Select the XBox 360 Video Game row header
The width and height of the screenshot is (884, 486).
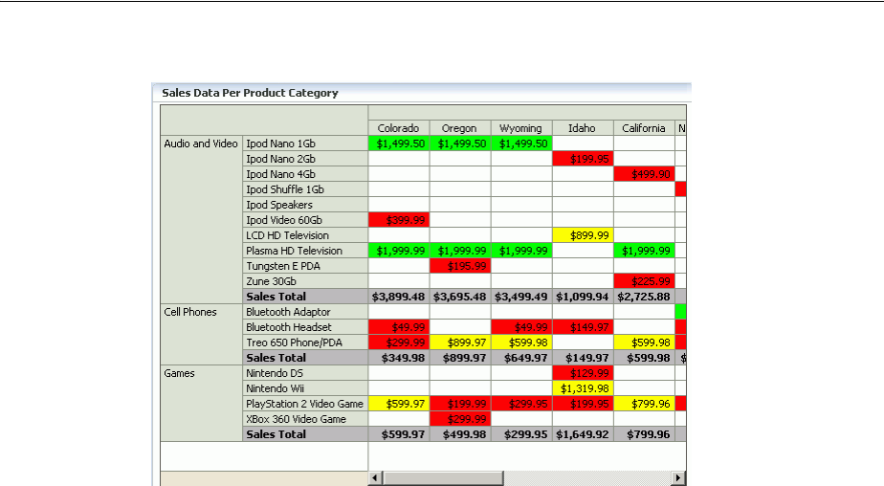(x=305, y=419)
